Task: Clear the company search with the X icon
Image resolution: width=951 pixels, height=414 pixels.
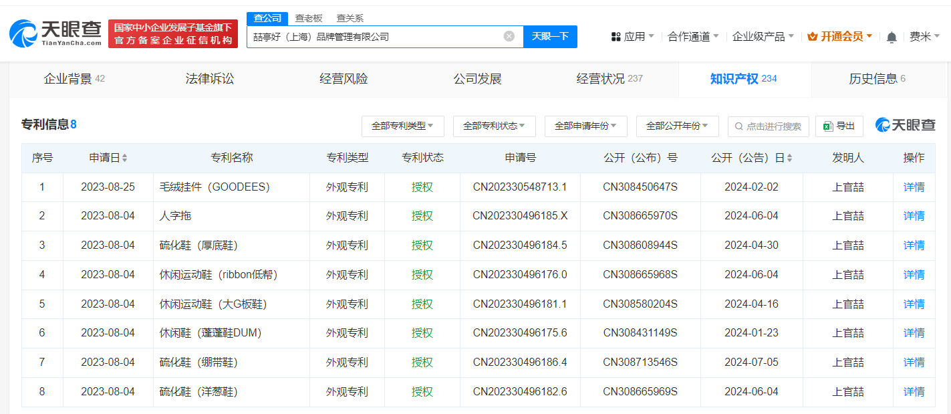Action: point(509,36)
